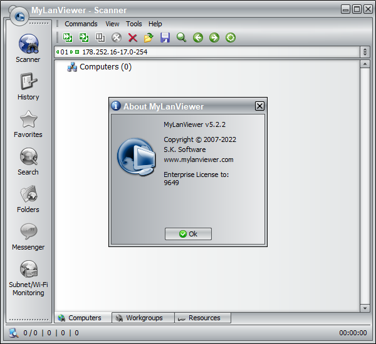
Task: Minimize the MyLanViewer window
Action: (x=345, y=9)
